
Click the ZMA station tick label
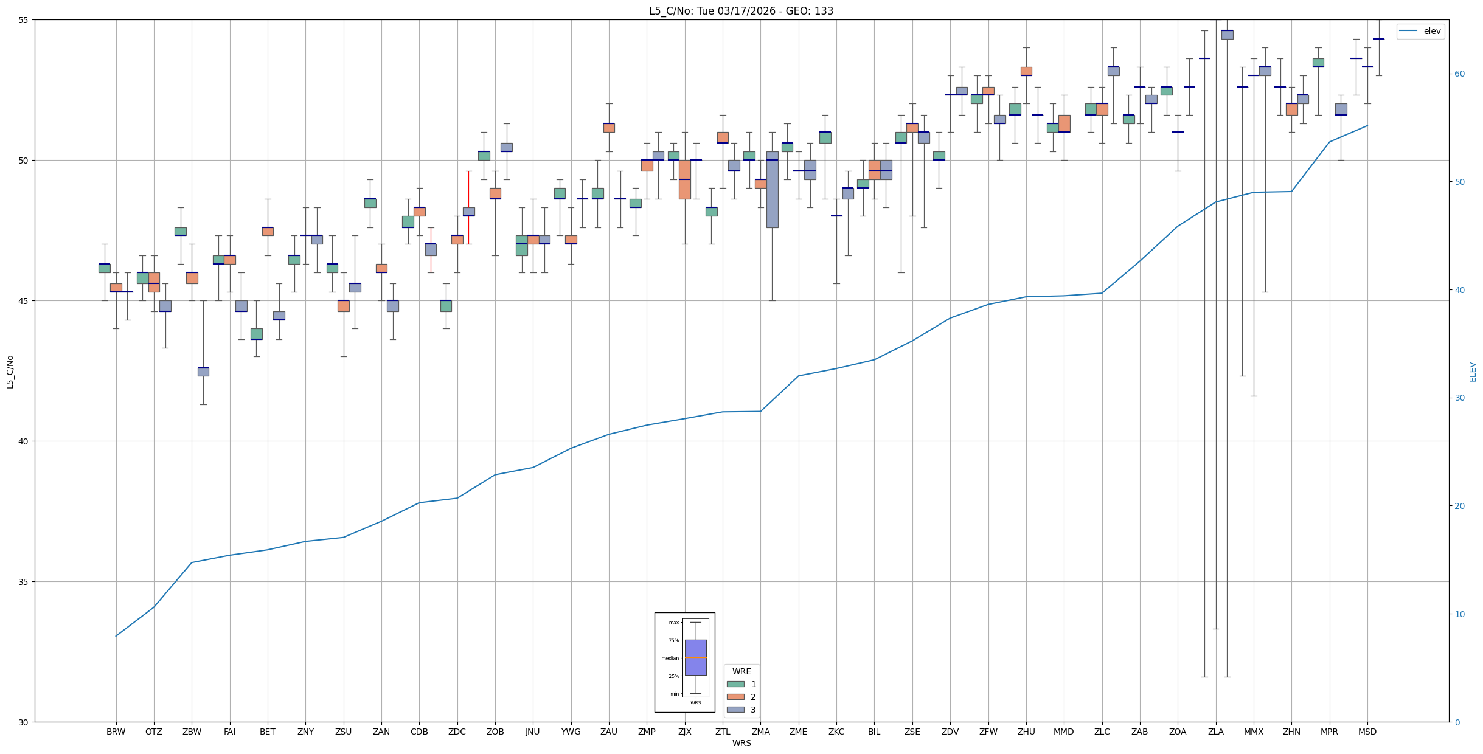coord(760,732)
